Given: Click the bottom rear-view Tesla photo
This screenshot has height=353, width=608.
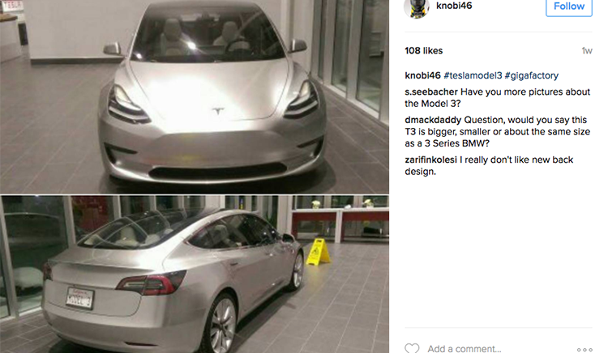Looking at the screenshot, I should pos(195,274).
